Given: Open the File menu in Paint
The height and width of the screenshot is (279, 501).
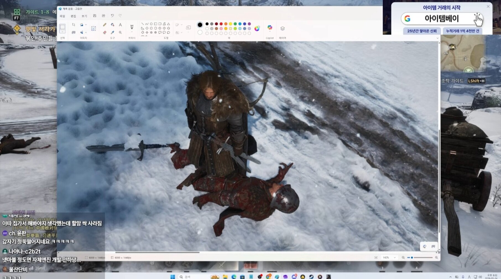Looking at the screenshot, I should click(62, 16).
